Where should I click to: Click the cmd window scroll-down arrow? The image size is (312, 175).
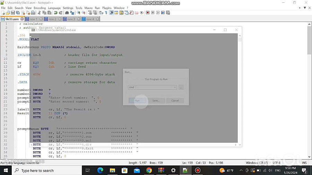coord(240,145)
